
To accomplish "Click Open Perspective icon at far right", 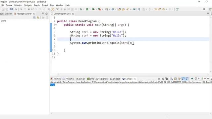I will (x=211, y=9).
